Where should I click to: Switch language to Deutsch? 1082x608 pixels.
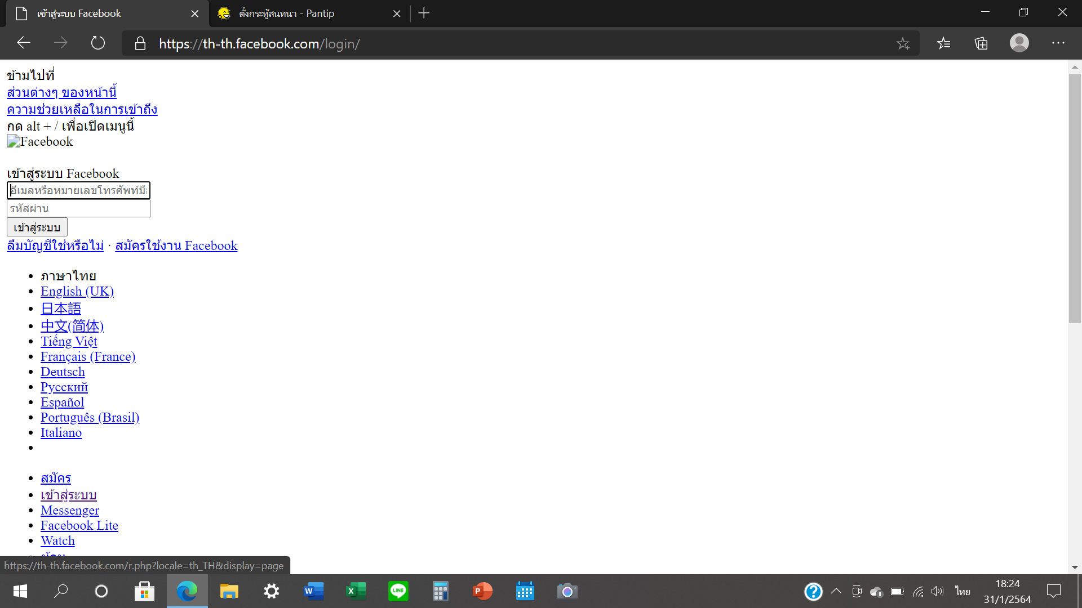point(63,372)
